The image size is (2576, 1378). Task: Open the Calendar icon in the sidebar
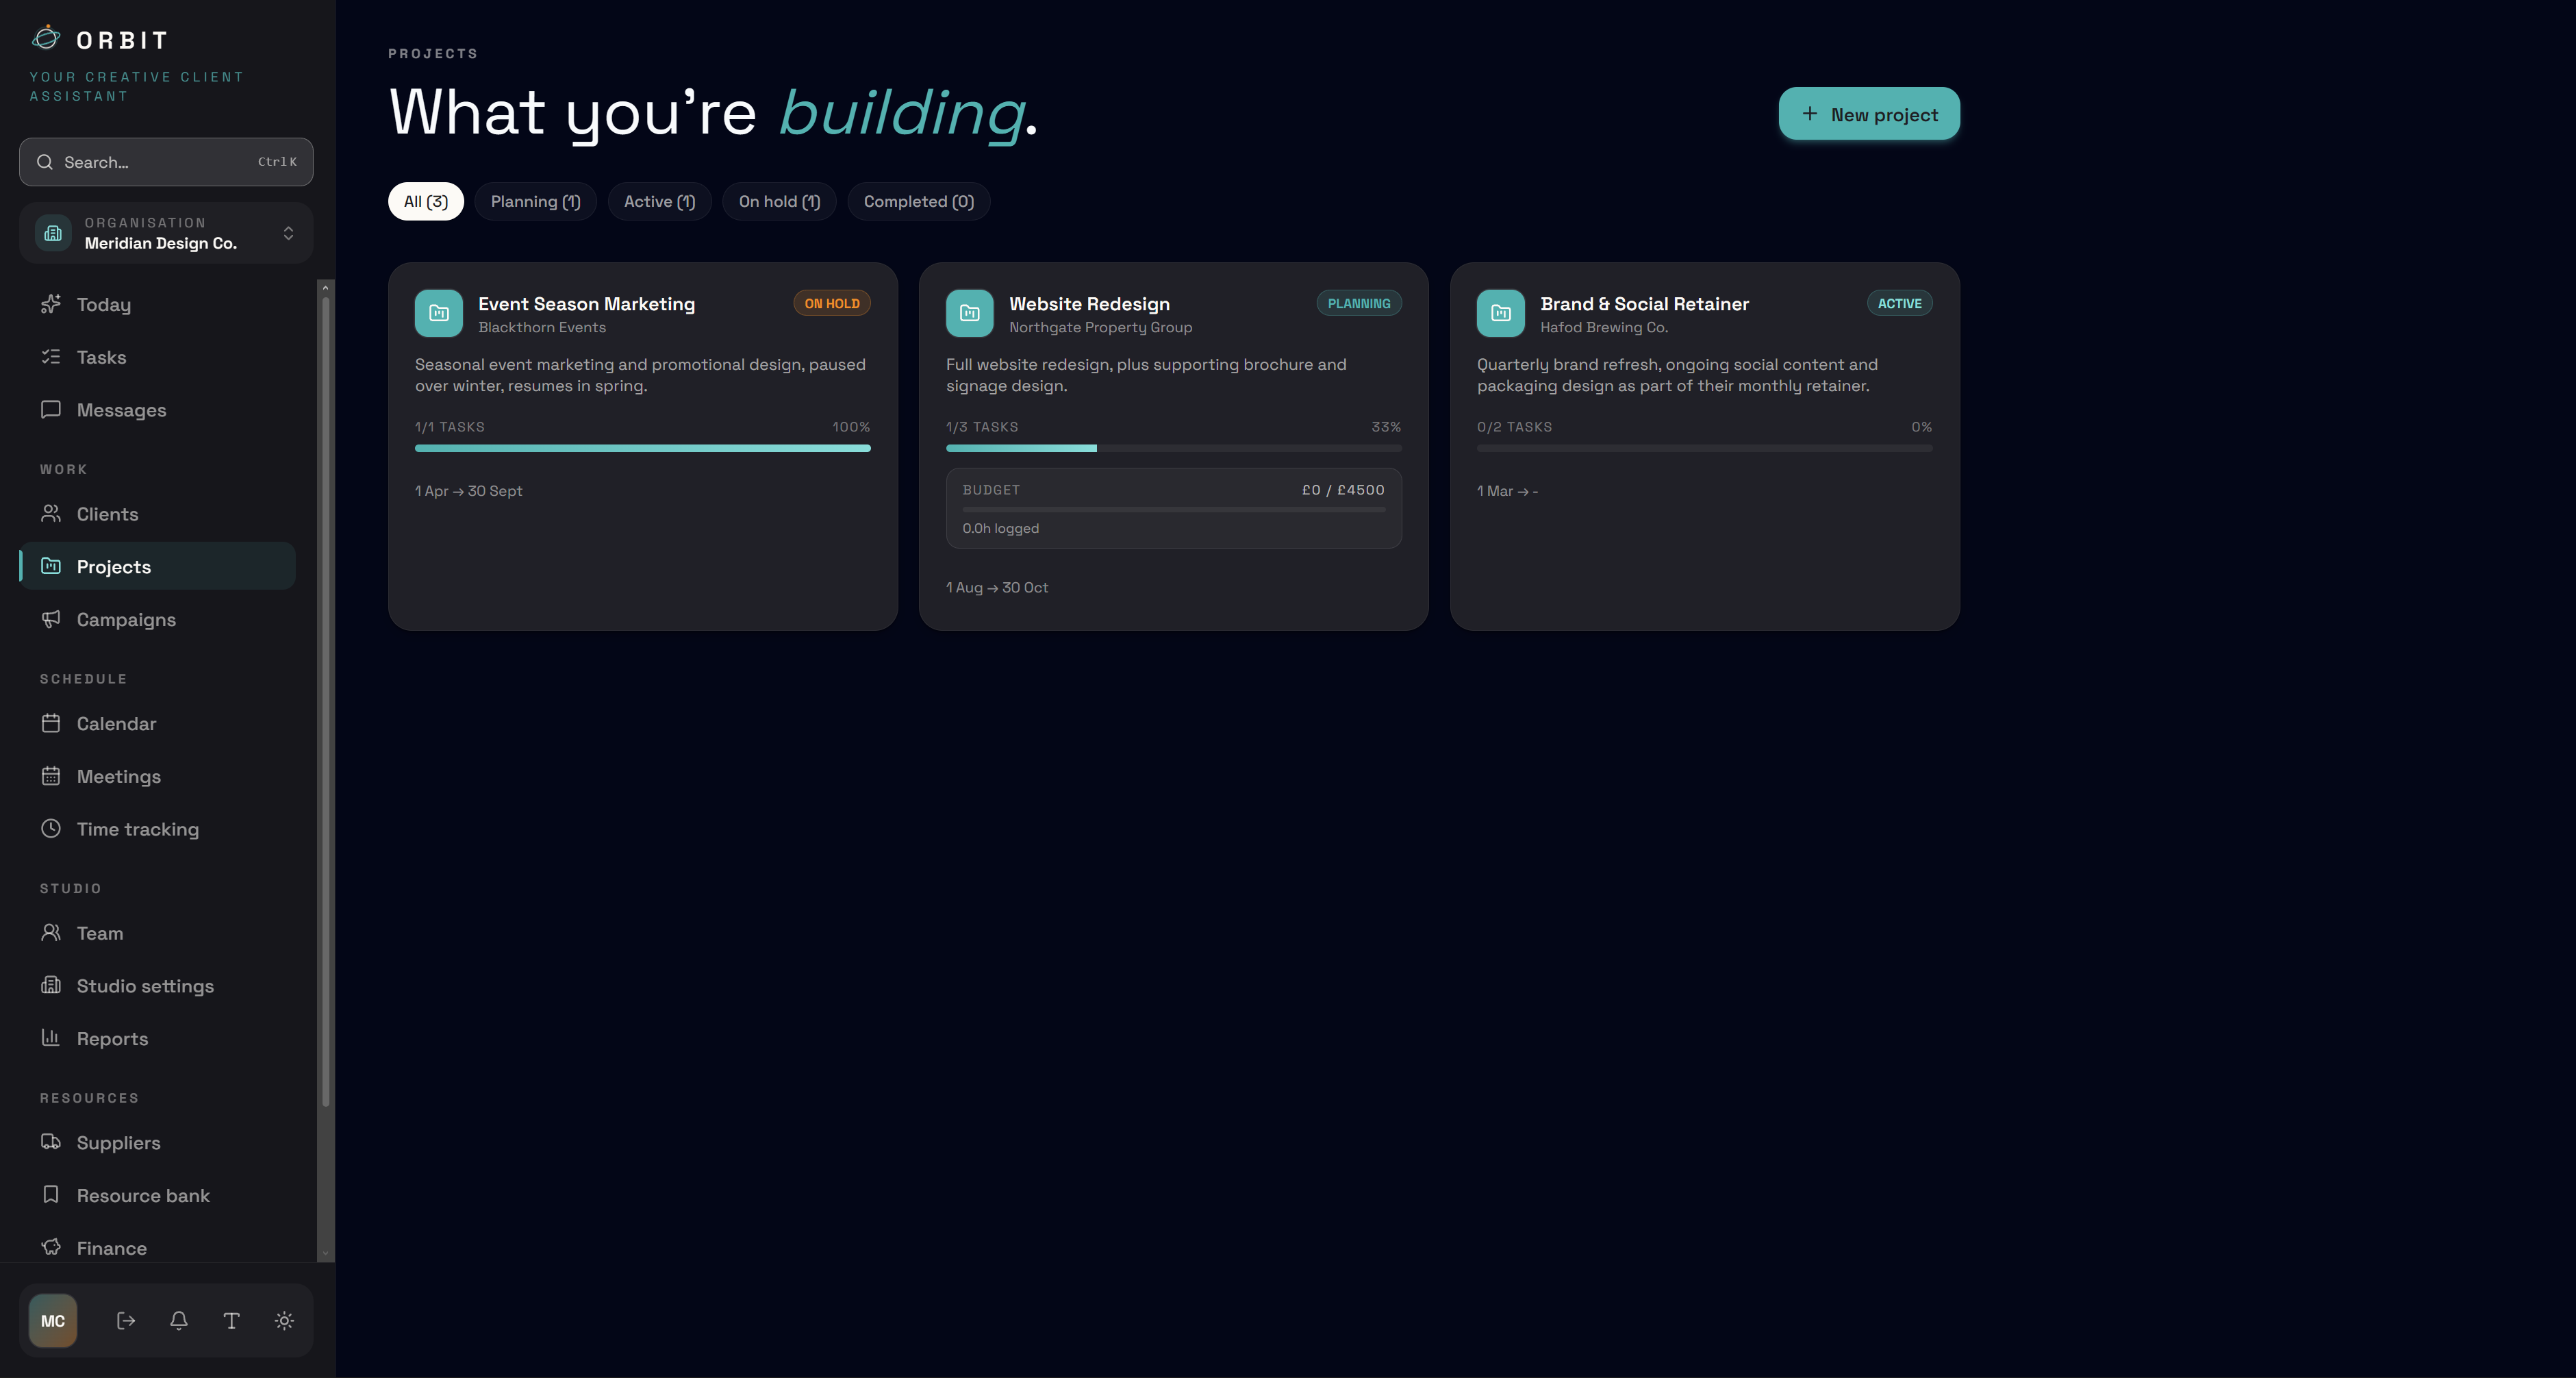(x=51, y=723)
